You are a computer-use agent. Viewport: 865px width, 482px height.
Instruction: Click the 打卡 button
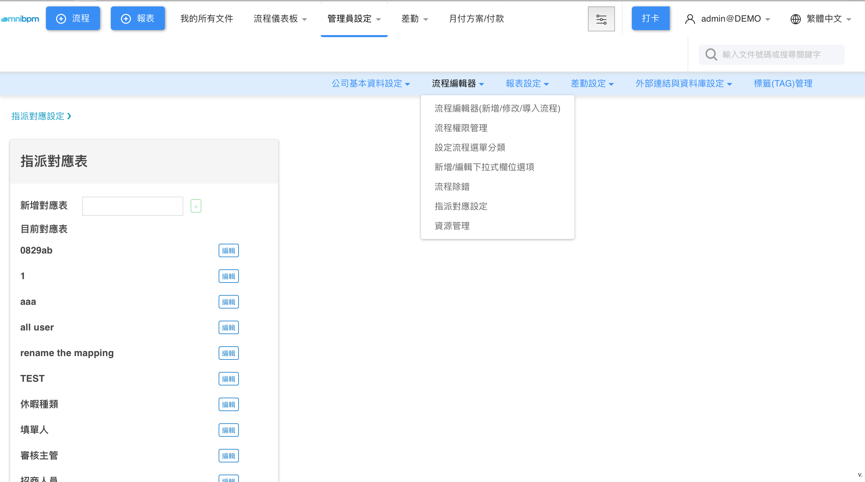click(x=650, y=19)
